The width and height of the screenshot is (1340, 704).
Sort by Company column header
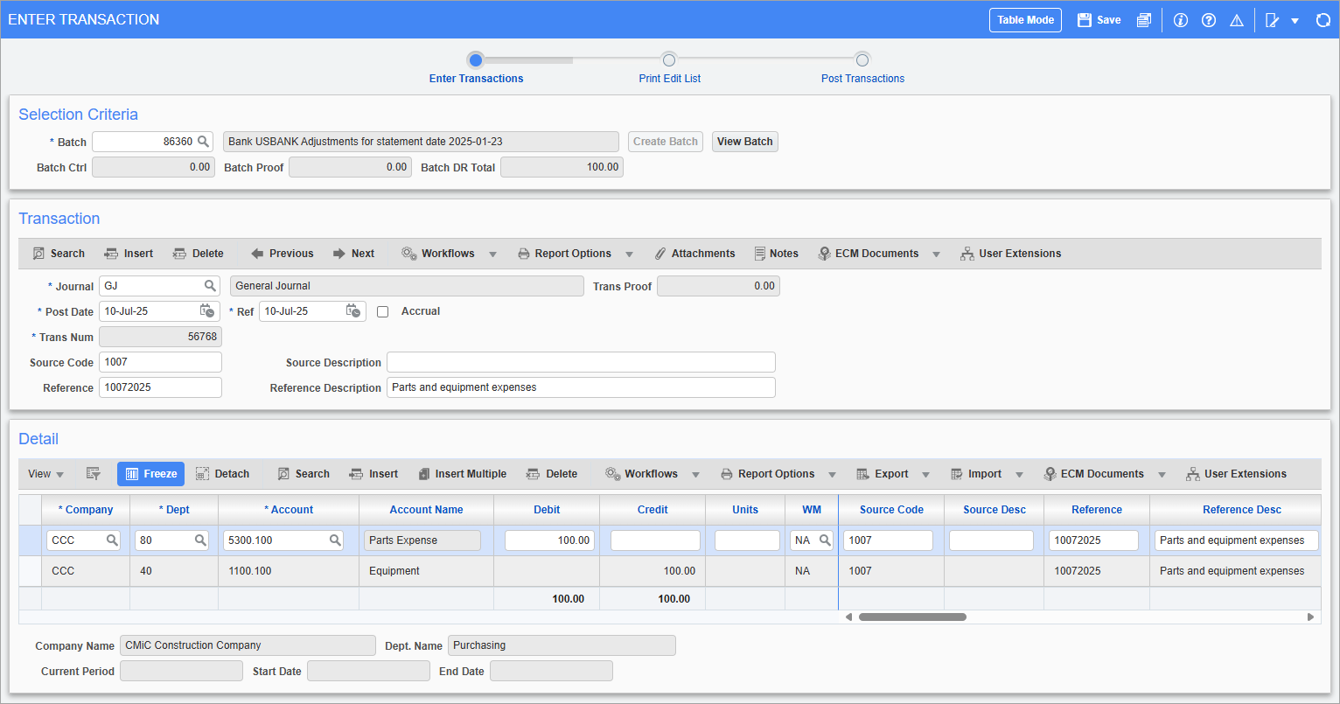(x=86, y=510)
